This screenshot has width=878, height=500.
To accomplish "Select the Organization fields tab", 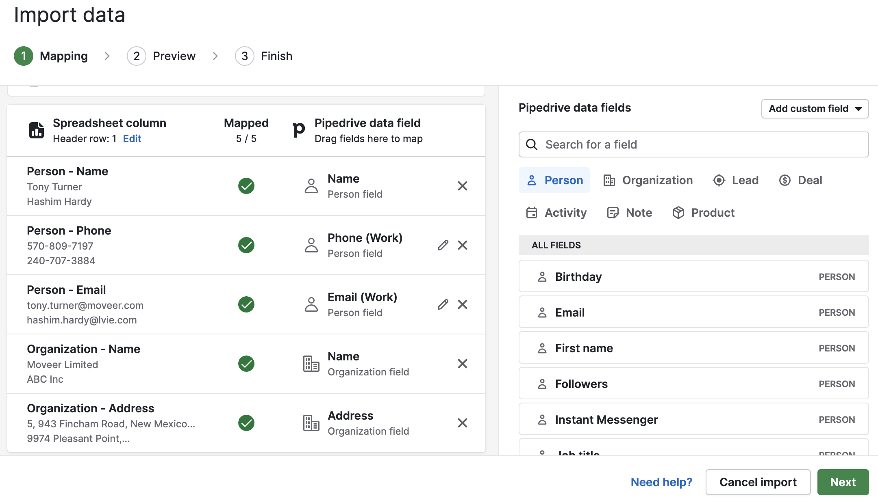I will (648, 180).
